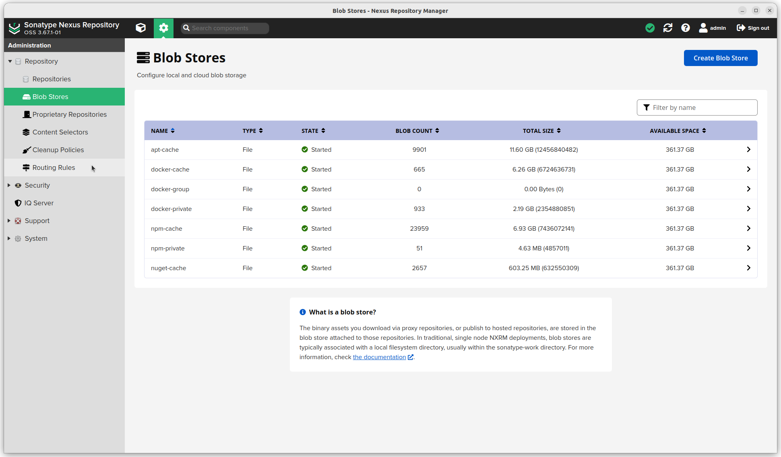
Task: Click the npm-cache name cell
Action: pos(166,229)
